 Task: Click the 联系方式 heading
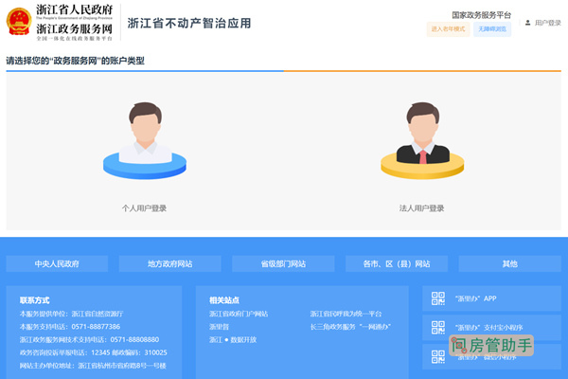[34, 300]
